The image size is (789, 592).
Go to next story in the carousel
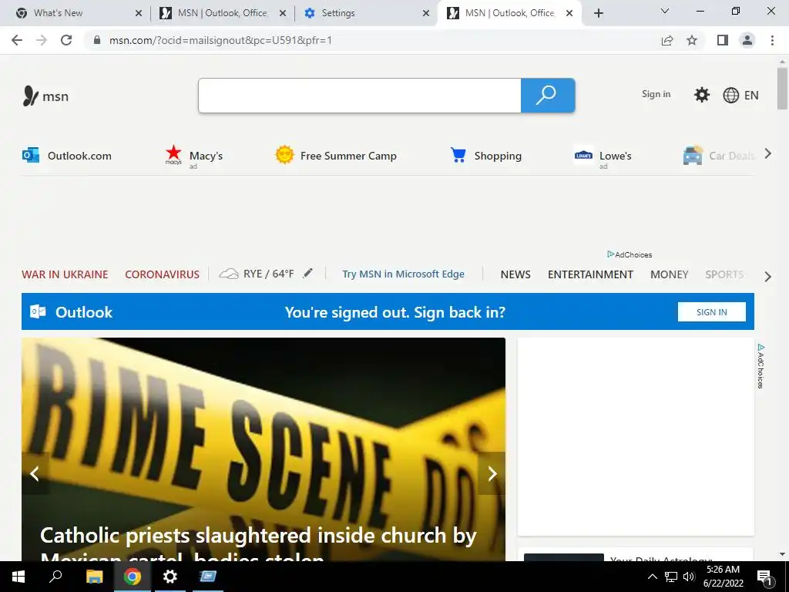(x=492, y=473)
